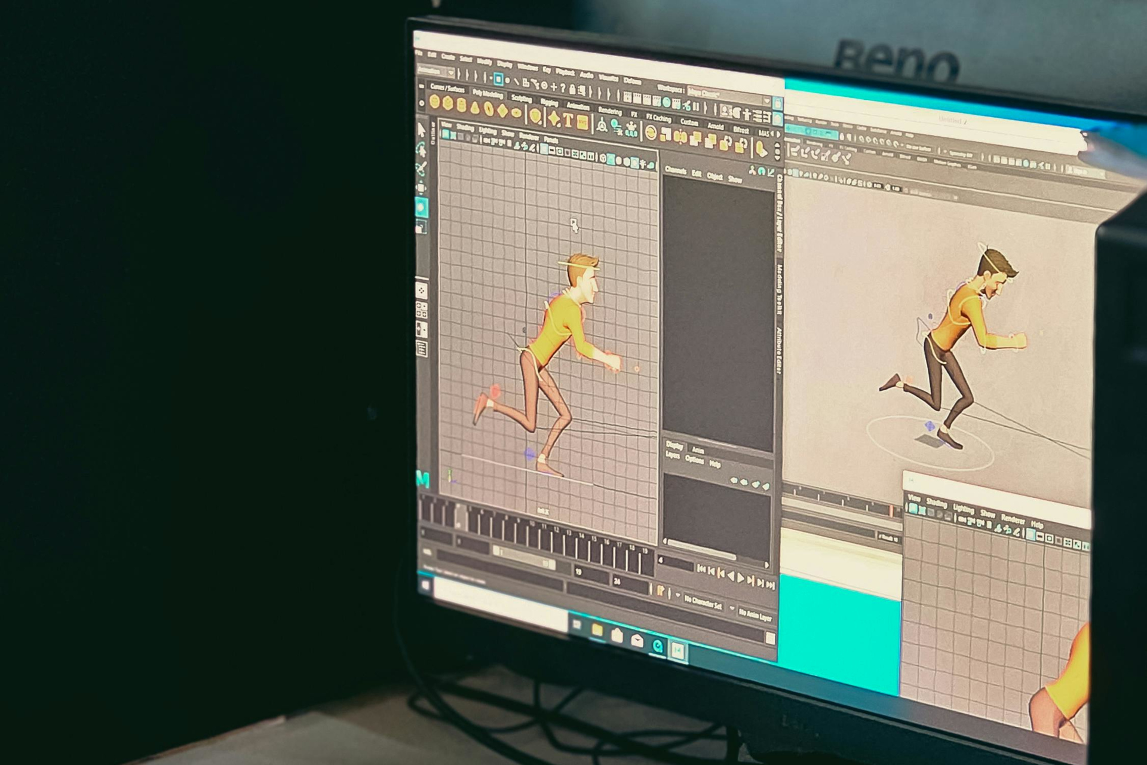1147x765 pixels.
Task: Open File Explorer from the Windows taskbar
Action: [x=597, y=631]
